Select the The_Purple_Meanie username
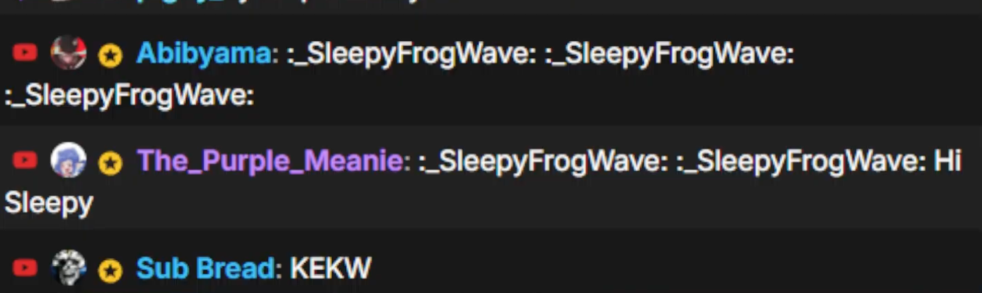Screen dimensions: 982x293 [x=270, y=162]
